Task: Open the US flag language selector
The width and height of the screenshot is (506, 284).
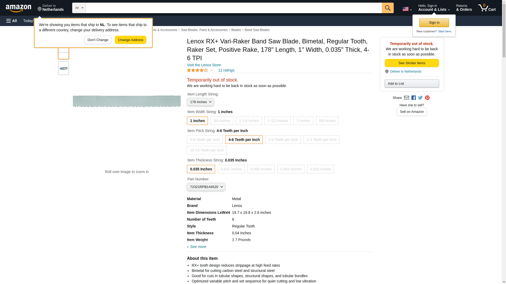Action: 407,9
